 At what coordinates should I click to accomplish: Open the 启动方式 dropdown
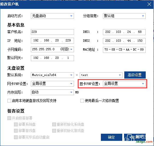tap(52, 16)
